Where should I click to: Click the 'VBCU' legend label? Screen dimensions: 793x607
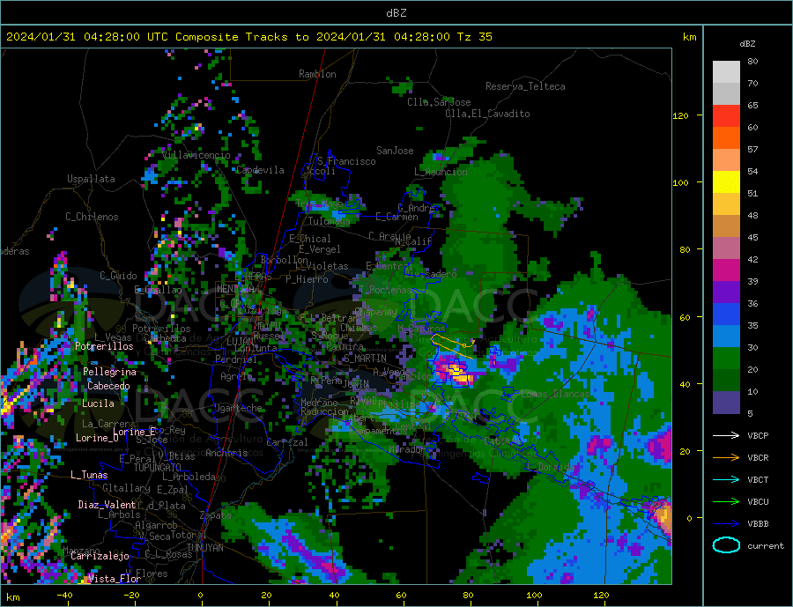tap(758, 502)
